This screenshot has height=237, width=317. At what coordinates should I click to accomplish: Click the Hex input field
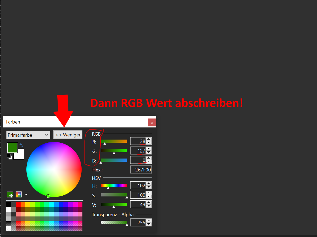tap(141, 170)
